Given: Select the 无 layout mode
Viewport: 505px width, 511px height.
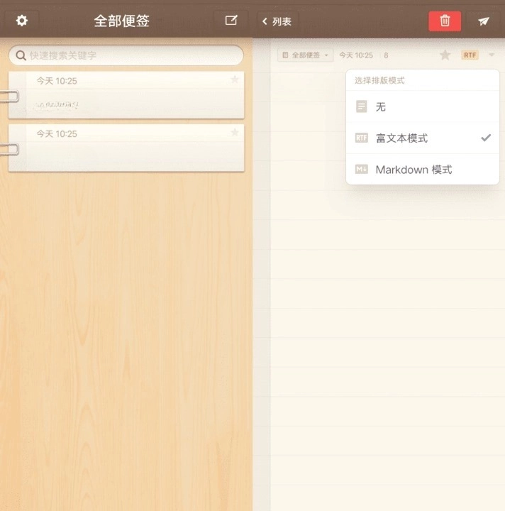Looking at the screenshot, I should tap(423, 106).
